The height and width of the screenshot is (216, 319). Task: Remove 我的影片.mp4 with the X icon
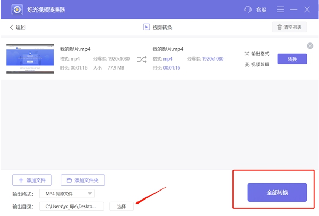click(310, 46)
